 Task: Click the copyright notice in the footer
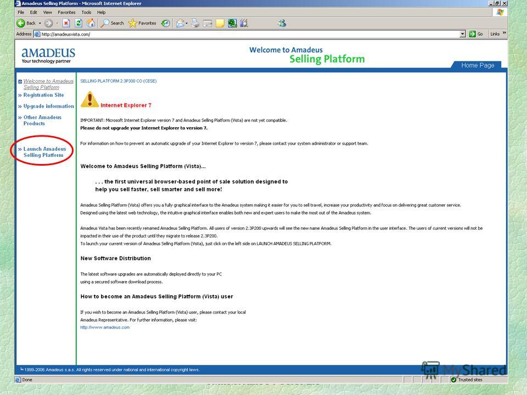[x=110, y=370]
